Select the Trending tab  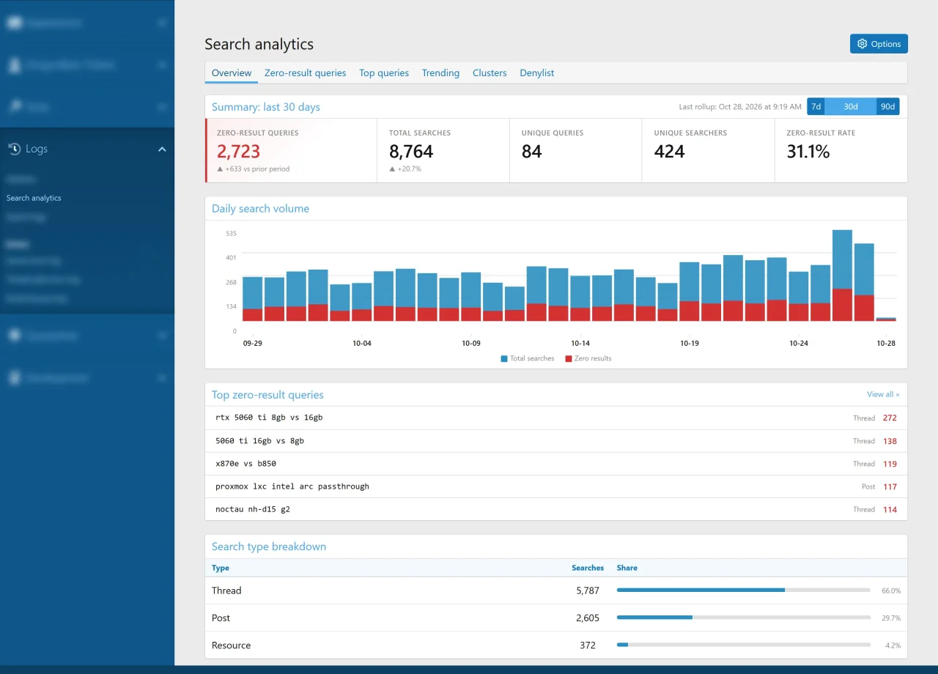440,73
